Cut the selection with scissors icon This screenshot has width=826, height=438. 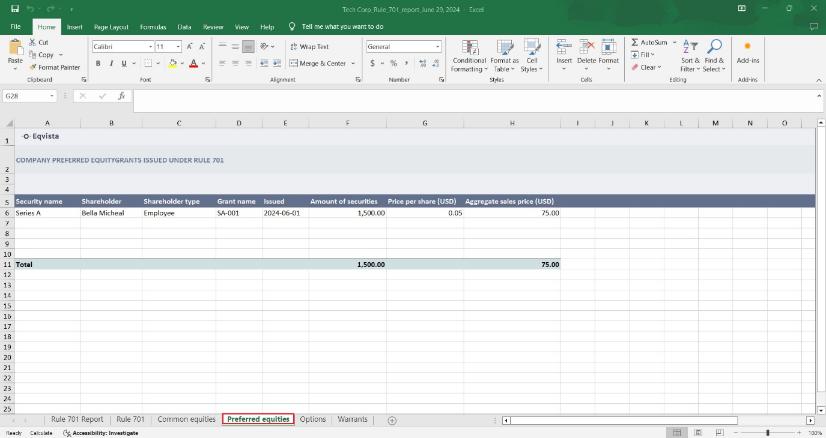[39, 43]
